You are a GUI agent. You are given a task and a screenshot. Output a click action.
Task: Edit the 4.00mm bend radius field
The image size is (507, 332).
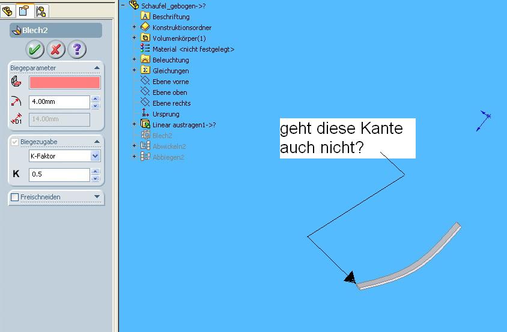pos(59,102)
